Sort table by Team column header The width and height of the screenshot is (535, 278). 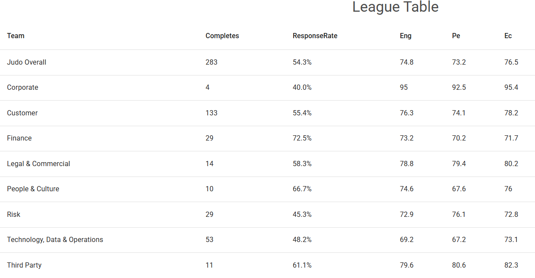click(x=16, y=36)
